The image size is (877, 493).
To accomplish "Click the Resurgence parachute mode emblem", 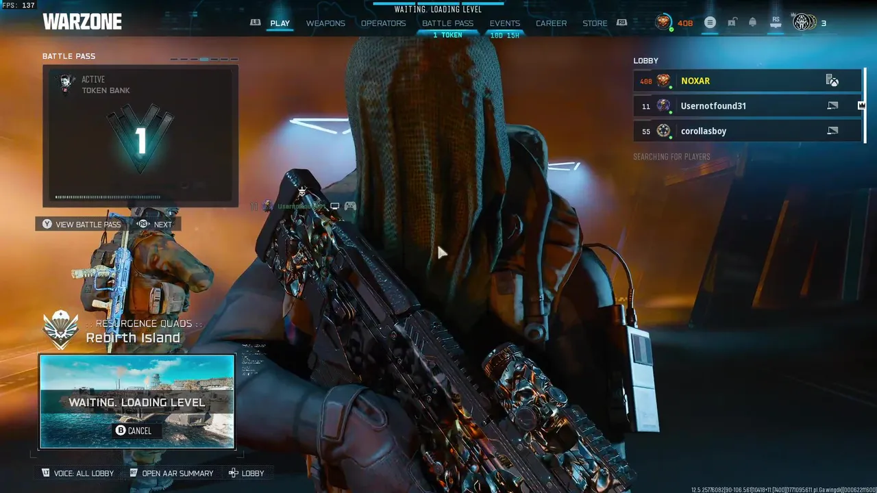I will tap(61, 329).
